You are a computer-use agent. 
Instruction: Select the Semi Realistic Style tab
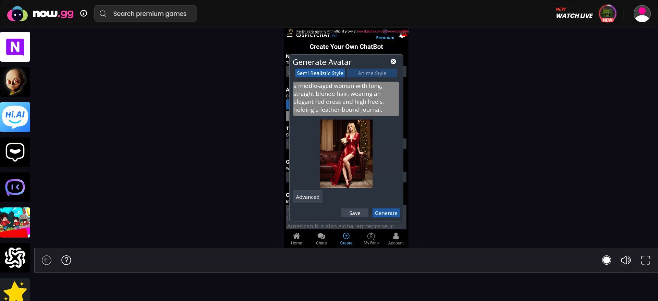click(x=320, y=73)
